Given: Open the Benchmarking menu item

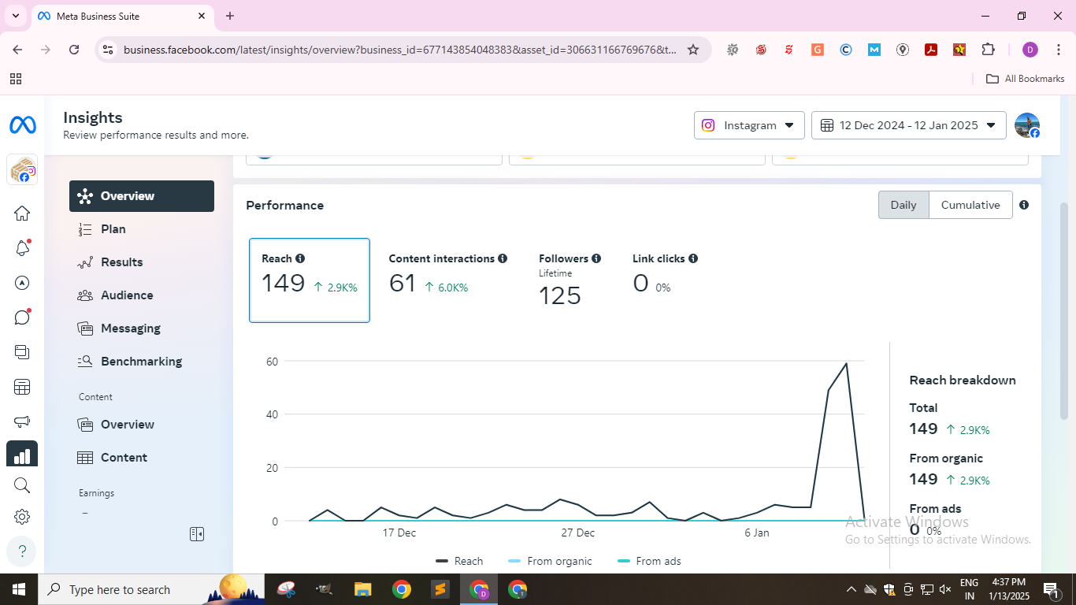Looking at the screenshot, I should click(x=141, y=362).
